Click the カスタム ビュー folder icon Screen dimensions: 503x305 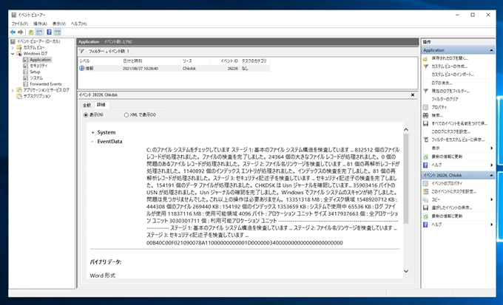(x=19, y=47)
